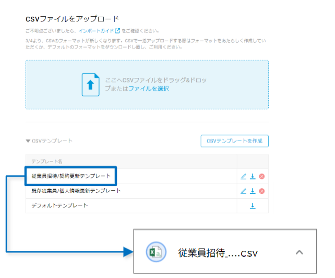Delete the 従業員招待/契約更新テンプレート with the red X
The width and height of the screenshot is (335, 278).
tap(262, 176)
